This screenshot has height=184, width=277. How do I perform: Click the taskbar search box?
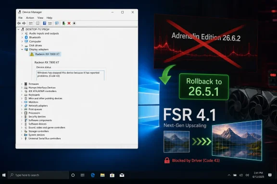point(38,175)
